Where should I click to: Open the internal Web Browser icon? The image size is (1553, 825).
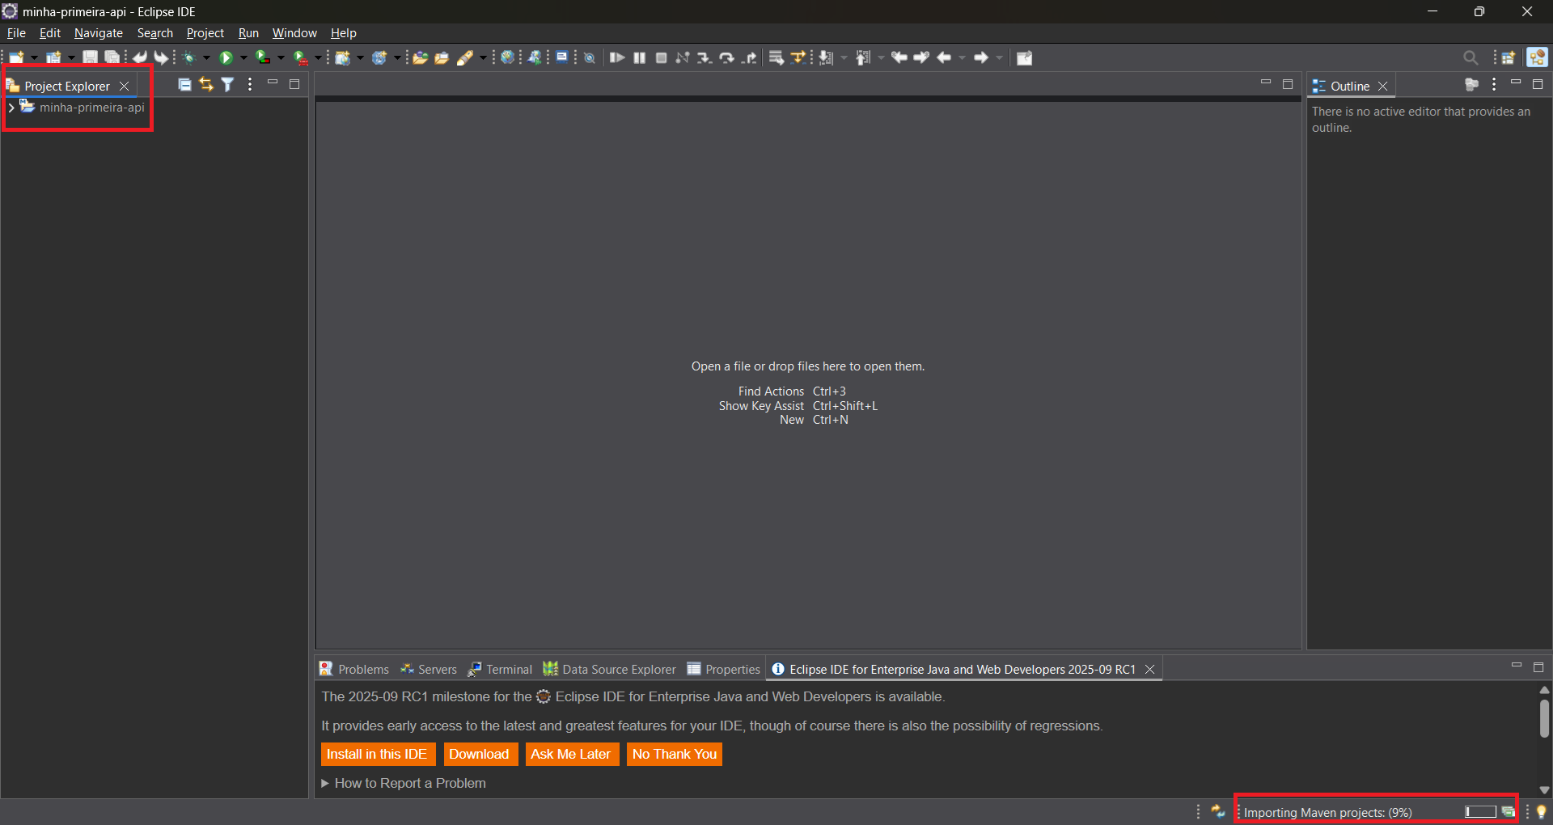[x=506, y=57]
